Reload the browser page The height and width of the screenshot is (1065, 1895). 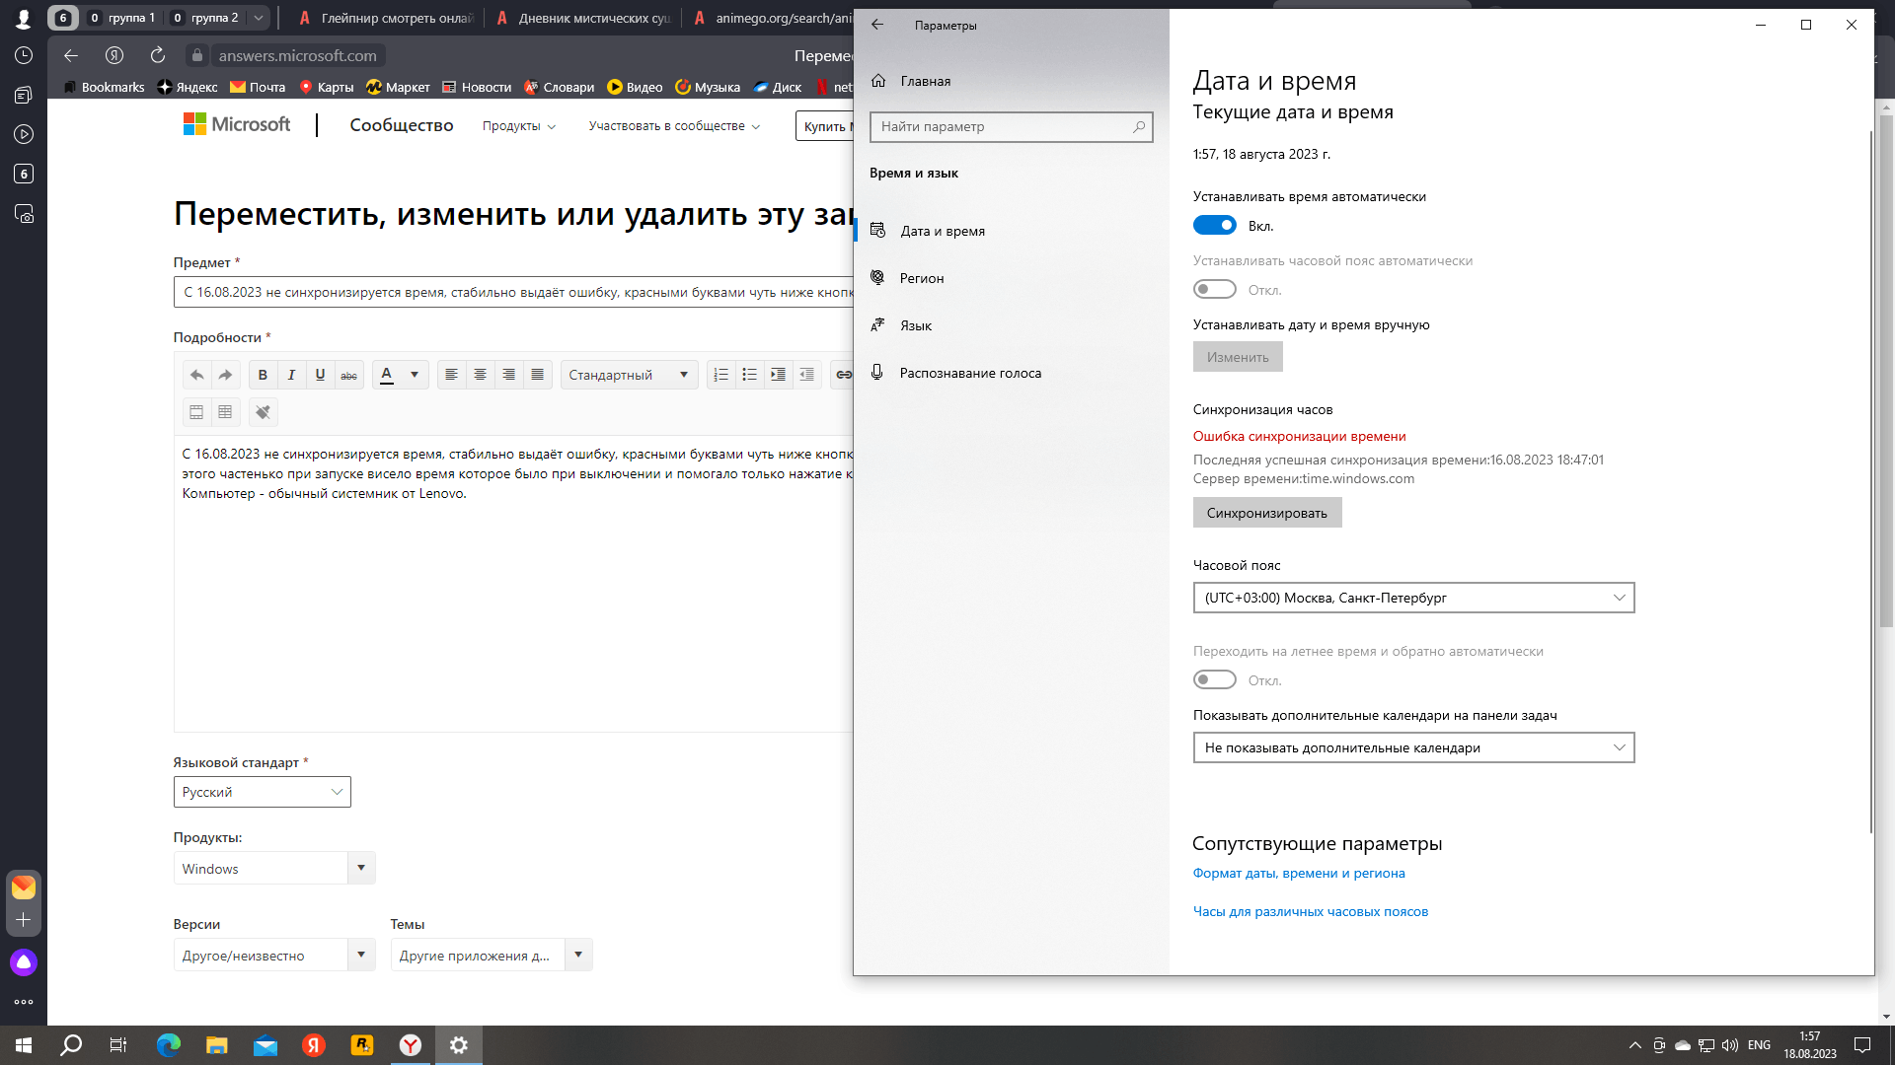158,55
